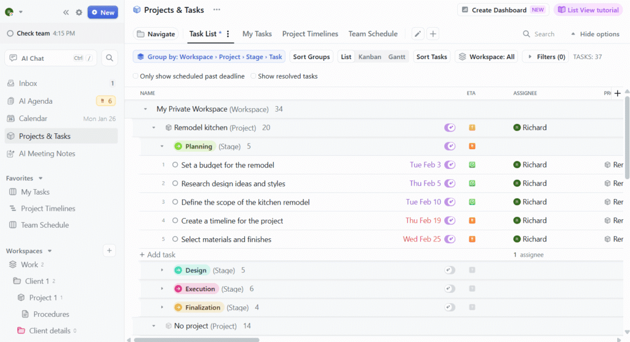
Task: Mark Select materials and finishes complete
Action: tap(175, 239)
